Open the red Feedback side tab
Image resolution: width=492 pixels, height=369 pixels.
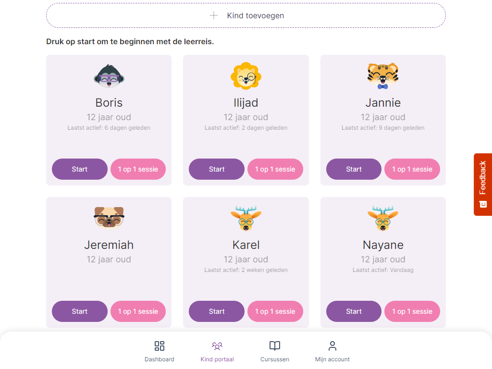(482, 184)
